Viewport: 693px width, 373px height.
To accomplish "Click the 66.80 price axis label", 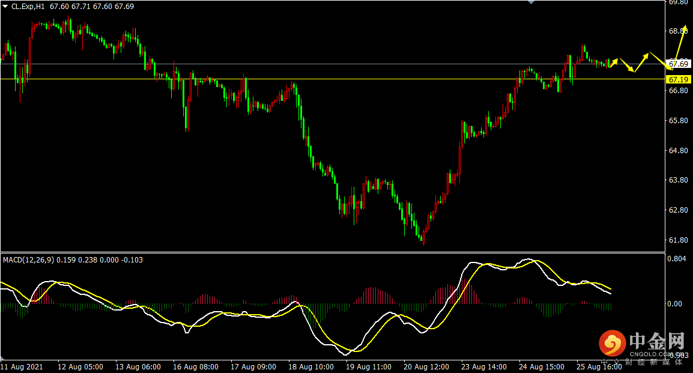I will (679, 90).
